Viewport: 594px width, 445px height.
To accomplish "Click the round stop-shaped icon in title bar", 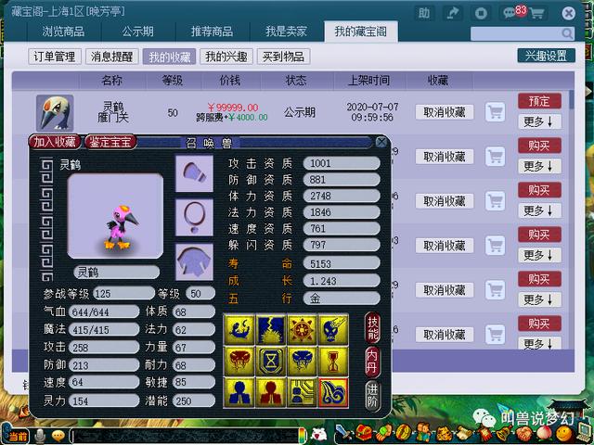I will (x=481, y=13).
